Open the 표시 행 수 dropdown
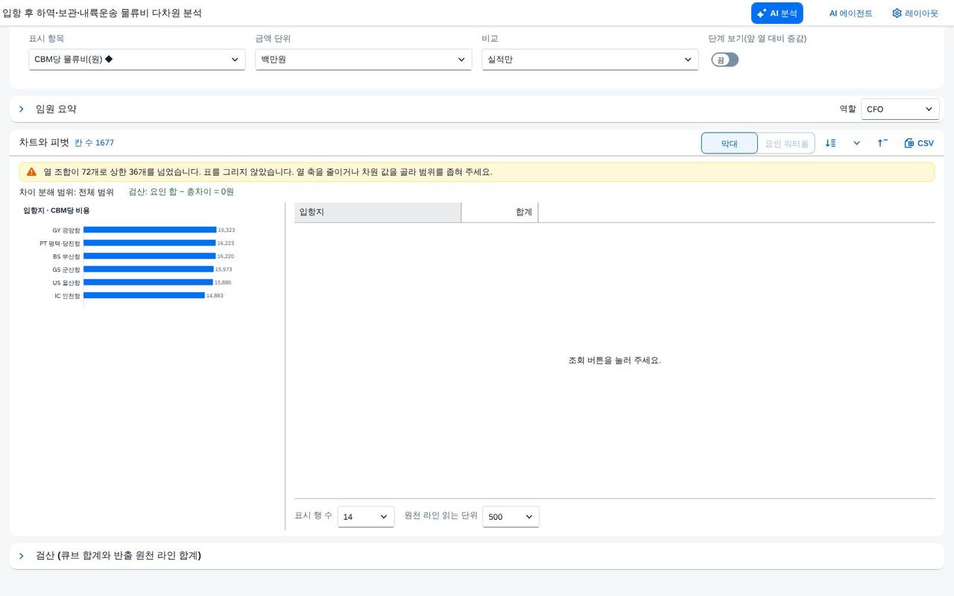The width and height of the screenshot is (954, 596). [x=366, y=517]
